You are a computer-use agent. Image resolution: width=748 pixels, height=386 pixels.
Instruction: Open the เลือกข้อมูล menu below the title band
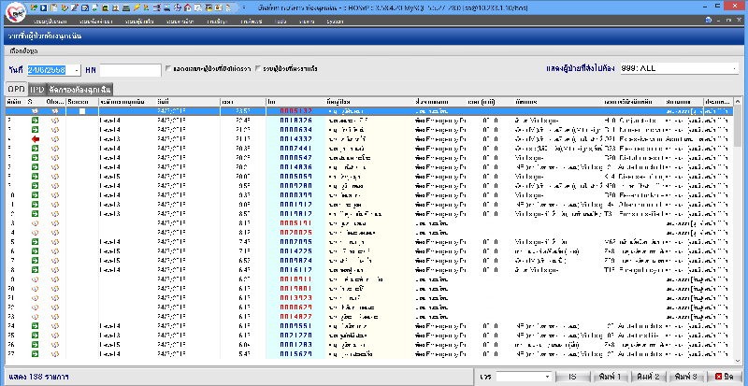point(24,51)
